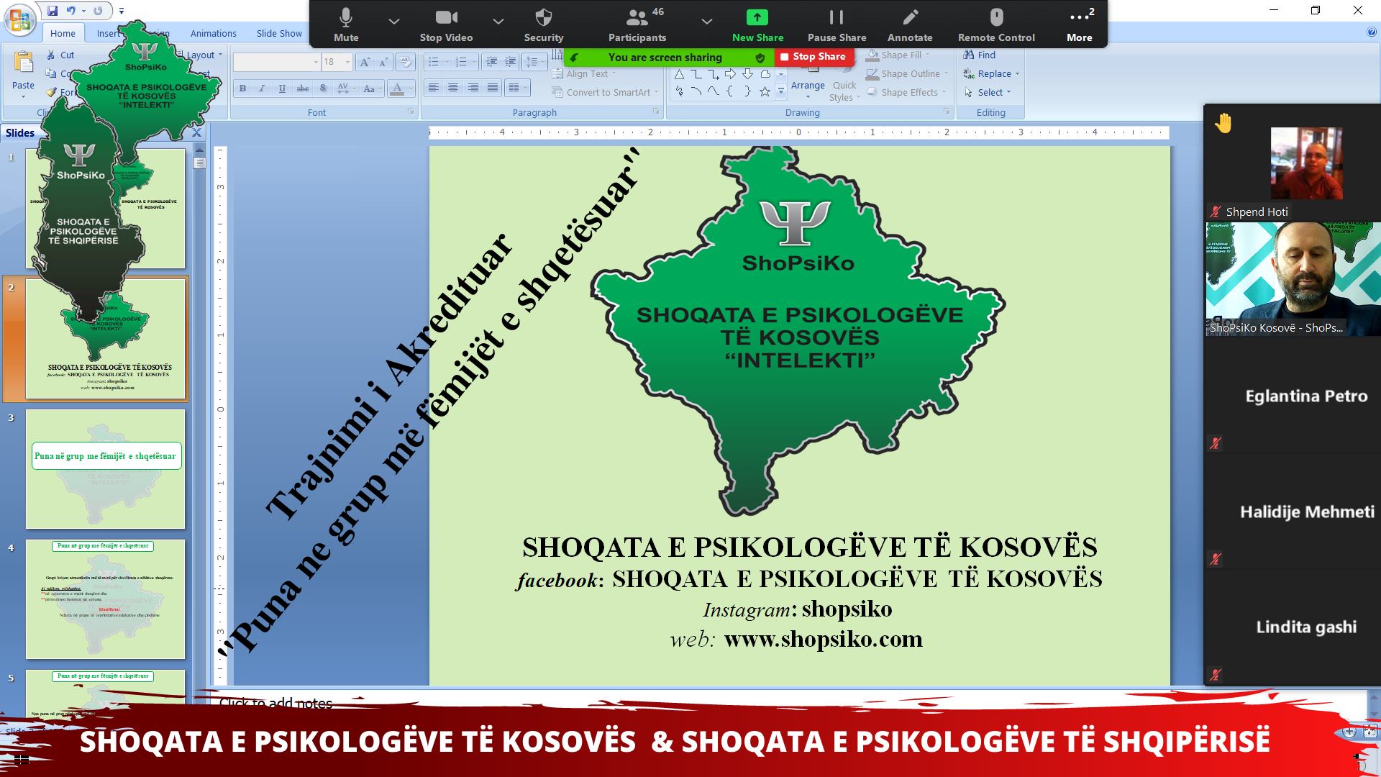
Task: Open the Participants panel
Action: [637, 24]
